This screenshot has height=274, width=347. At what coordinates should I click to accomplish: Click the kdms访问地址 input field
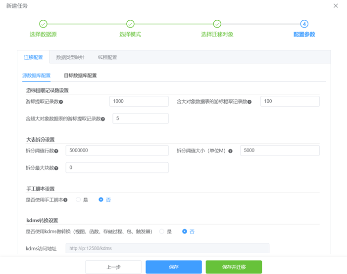pyautogui.click(x=167, y=249)
